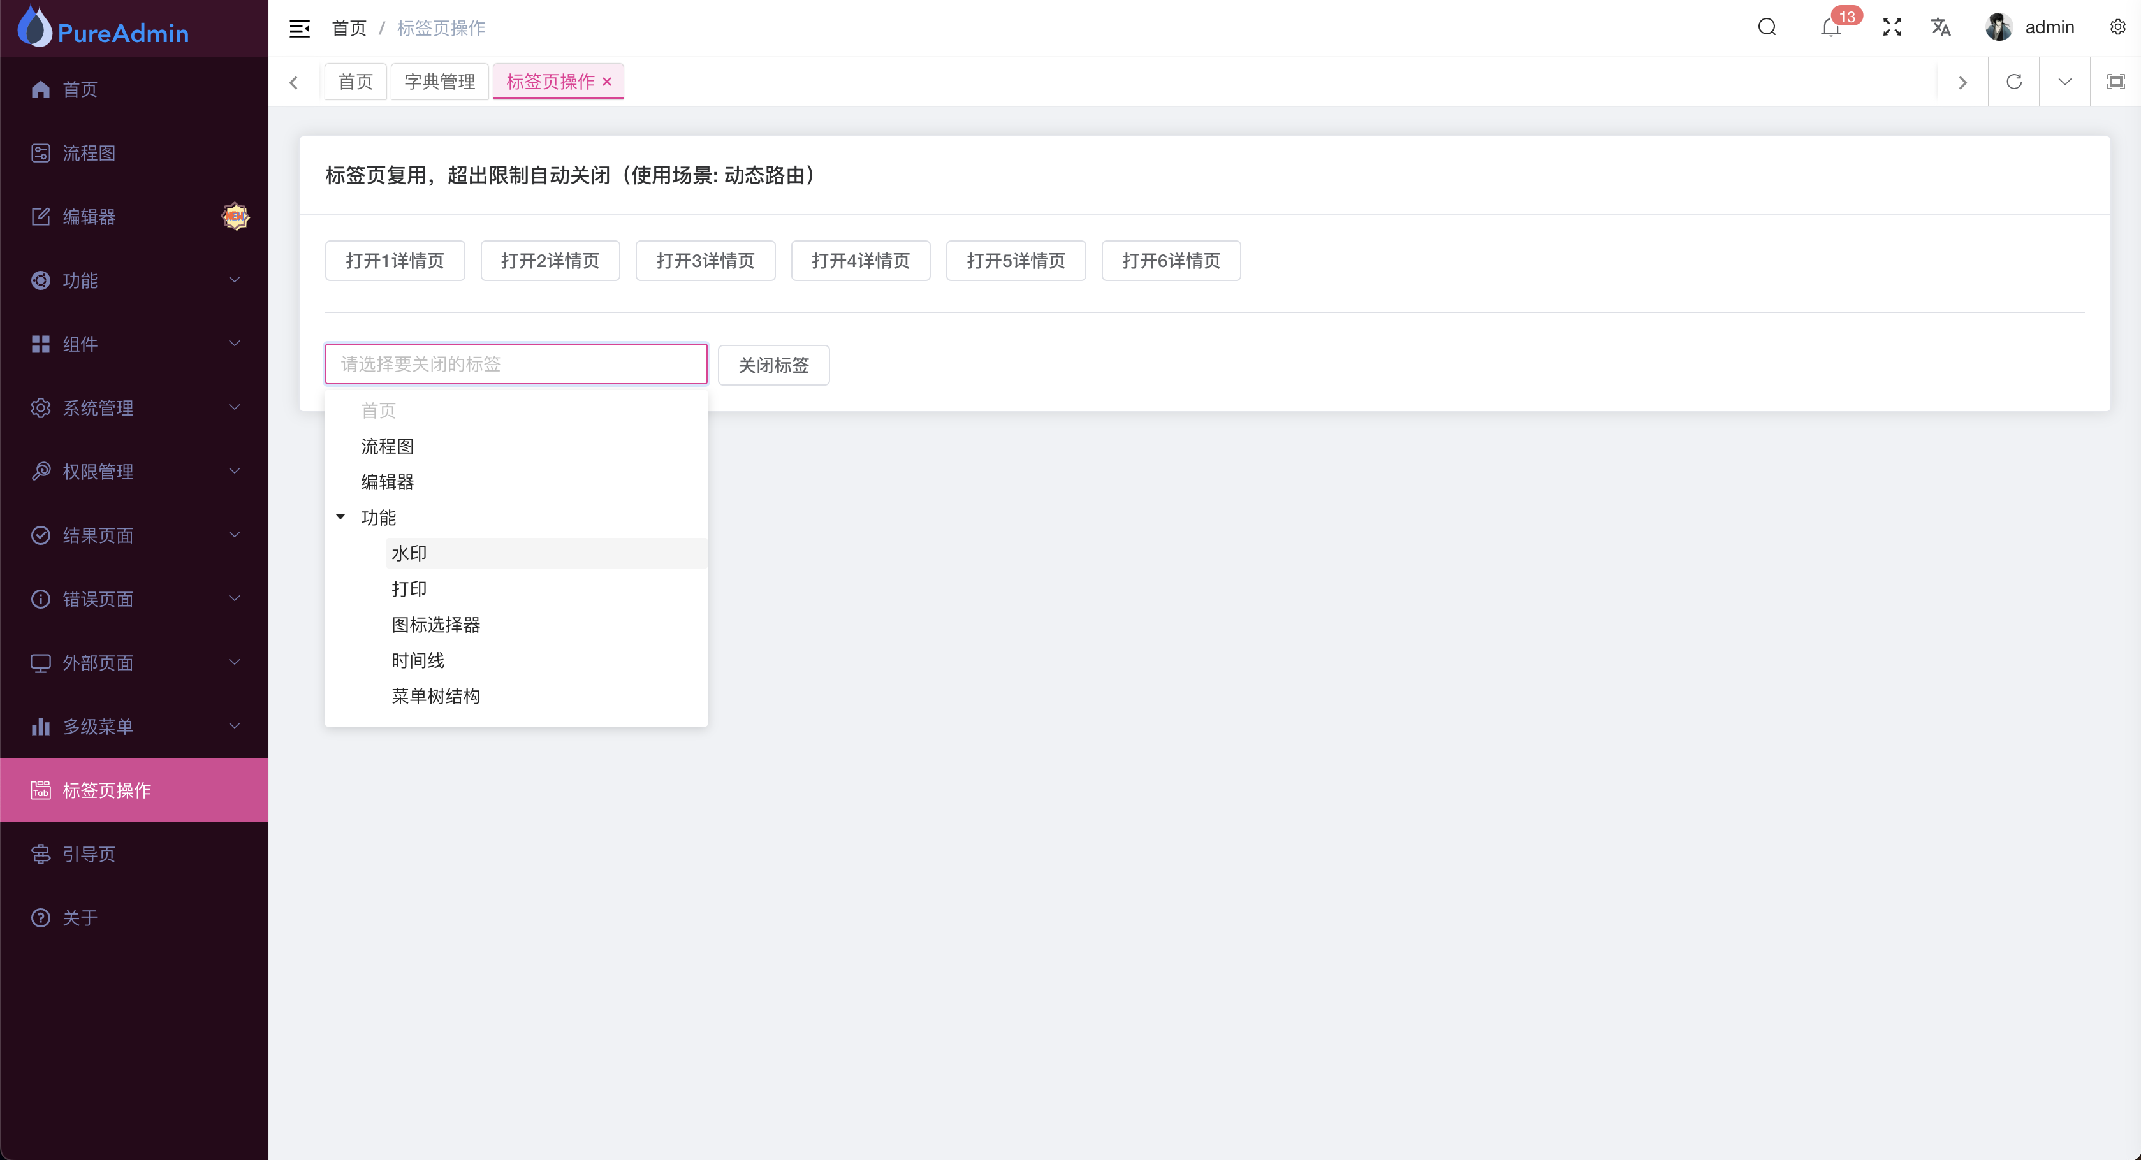
Task: Open the tab operations dropdown chevron
Action: click(x=2064, y=82)
